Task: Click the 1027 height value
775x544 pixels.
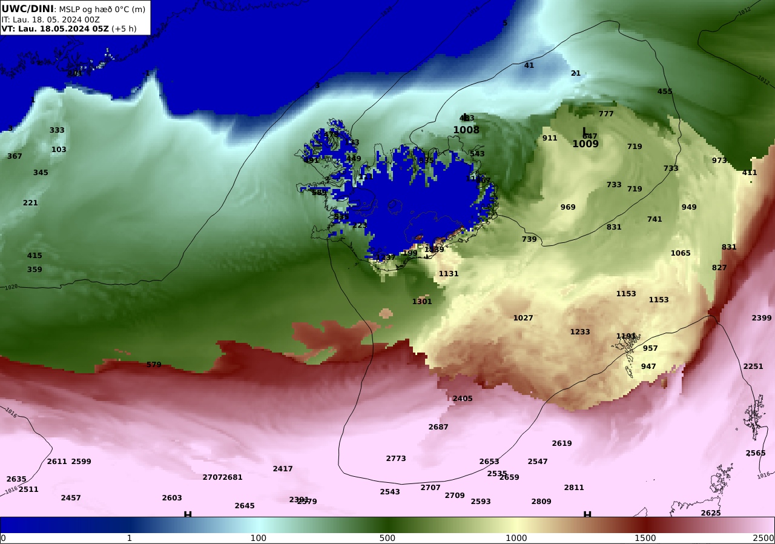Action: point(523,318)
